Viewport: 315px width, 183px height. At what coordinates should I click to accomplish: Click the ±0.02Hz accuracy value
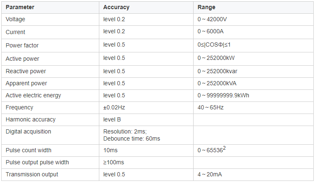coord(114,107)
